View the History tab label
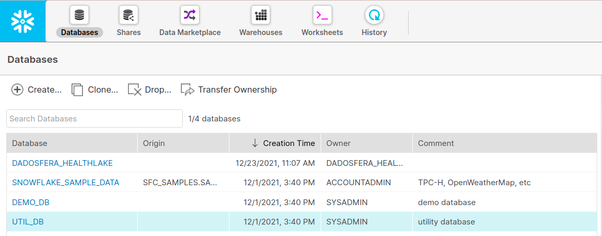Image resolution: width=602 pixels, height=236 pixels. 374,32
